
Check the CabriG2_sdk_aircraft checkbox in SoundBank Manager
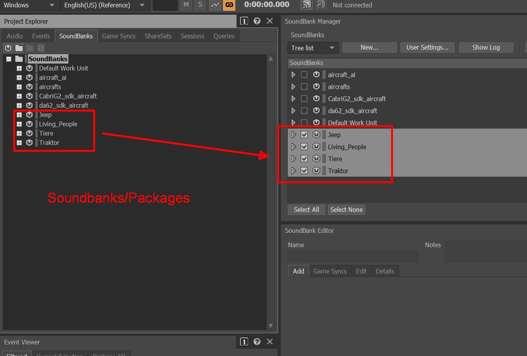[304, 99]
